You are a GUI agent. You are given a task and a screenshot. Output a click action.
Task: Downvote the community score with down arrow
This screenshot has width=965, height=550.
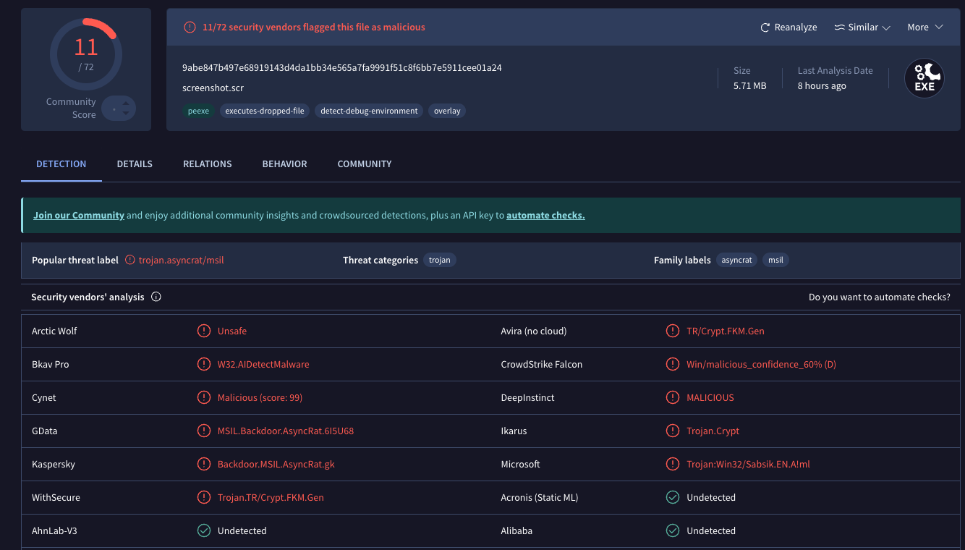tap(126, 113)
